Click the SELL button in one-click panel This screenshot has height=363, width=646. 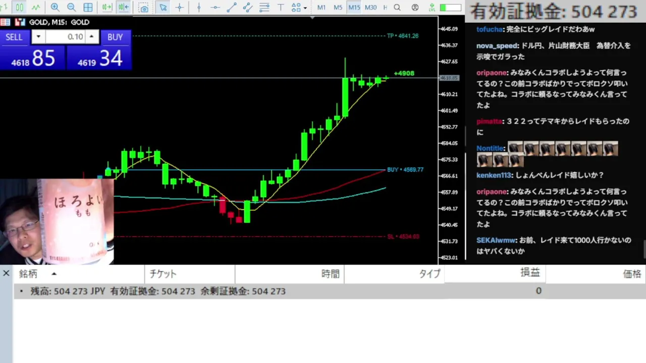(14, 37)
